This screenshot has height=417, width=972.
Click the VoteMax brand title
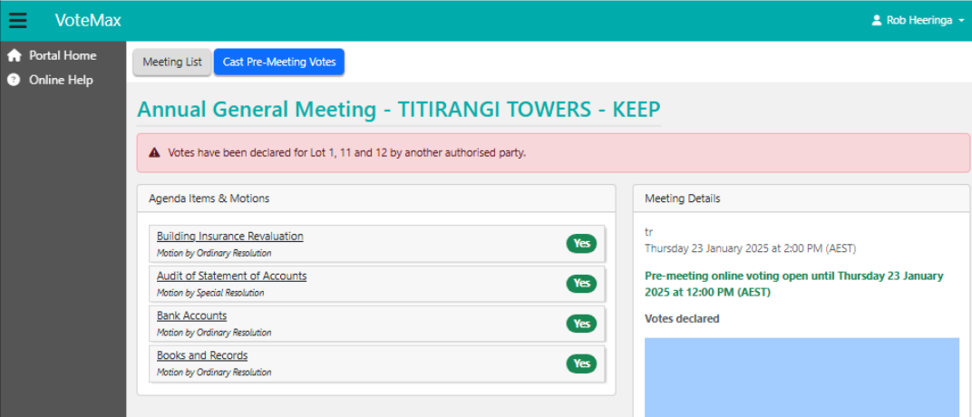[88, 21]
